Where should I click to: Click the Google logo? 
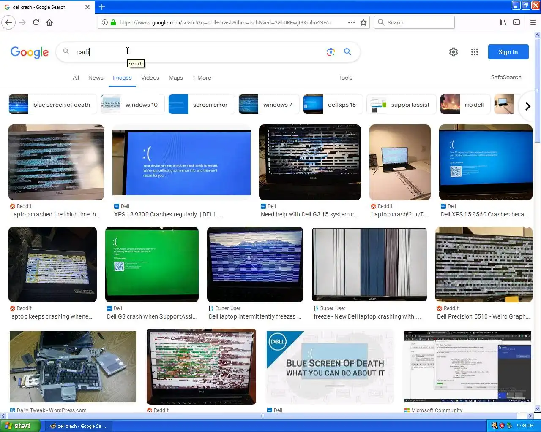click(x=30, y=52)
